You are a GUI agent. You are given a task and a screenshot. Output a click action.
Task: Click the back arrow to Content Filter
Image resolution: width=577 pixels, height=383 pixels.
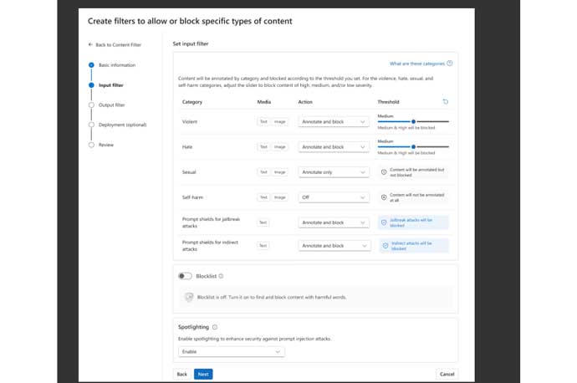[x=91, y=43]
